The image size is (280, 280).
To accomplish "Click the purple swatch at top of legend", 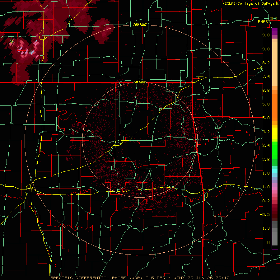I will [x=275, y=31].
